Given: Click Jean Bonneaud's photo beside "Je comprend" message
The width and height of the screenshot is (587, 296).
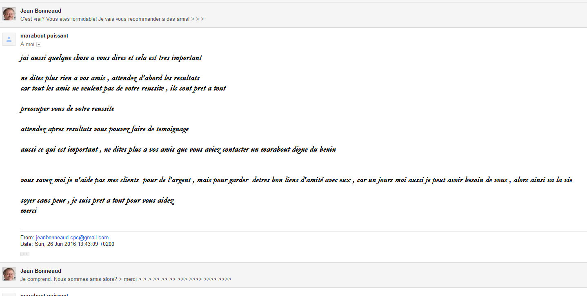Looking at the screenshot, I should click(x=9, y=274).
